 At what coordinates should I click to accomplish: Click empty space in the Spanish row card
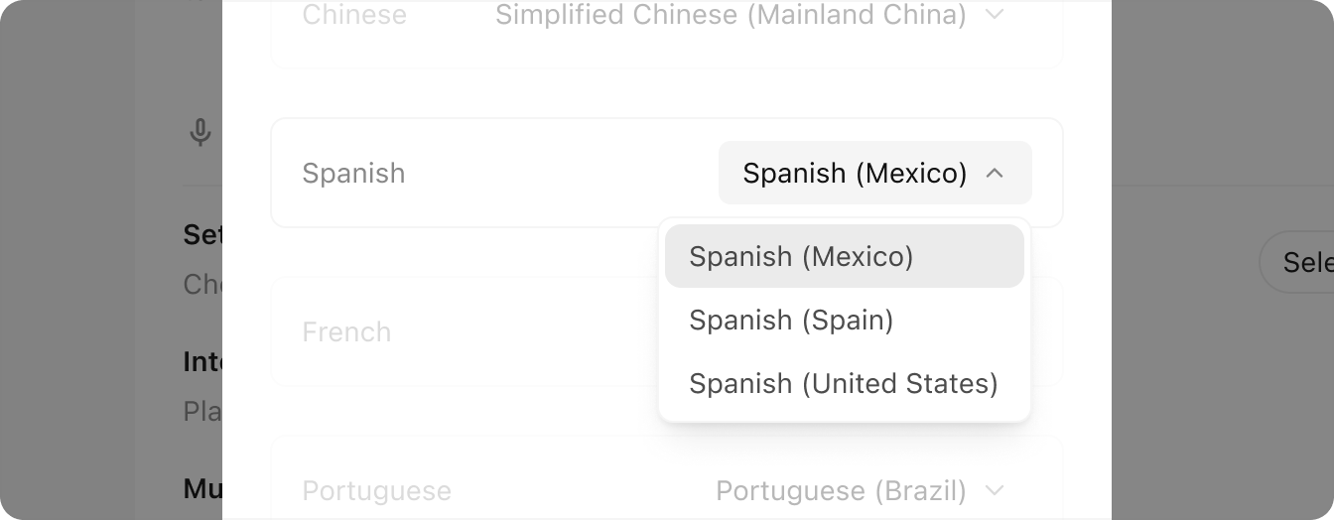(x=556, y=174)
